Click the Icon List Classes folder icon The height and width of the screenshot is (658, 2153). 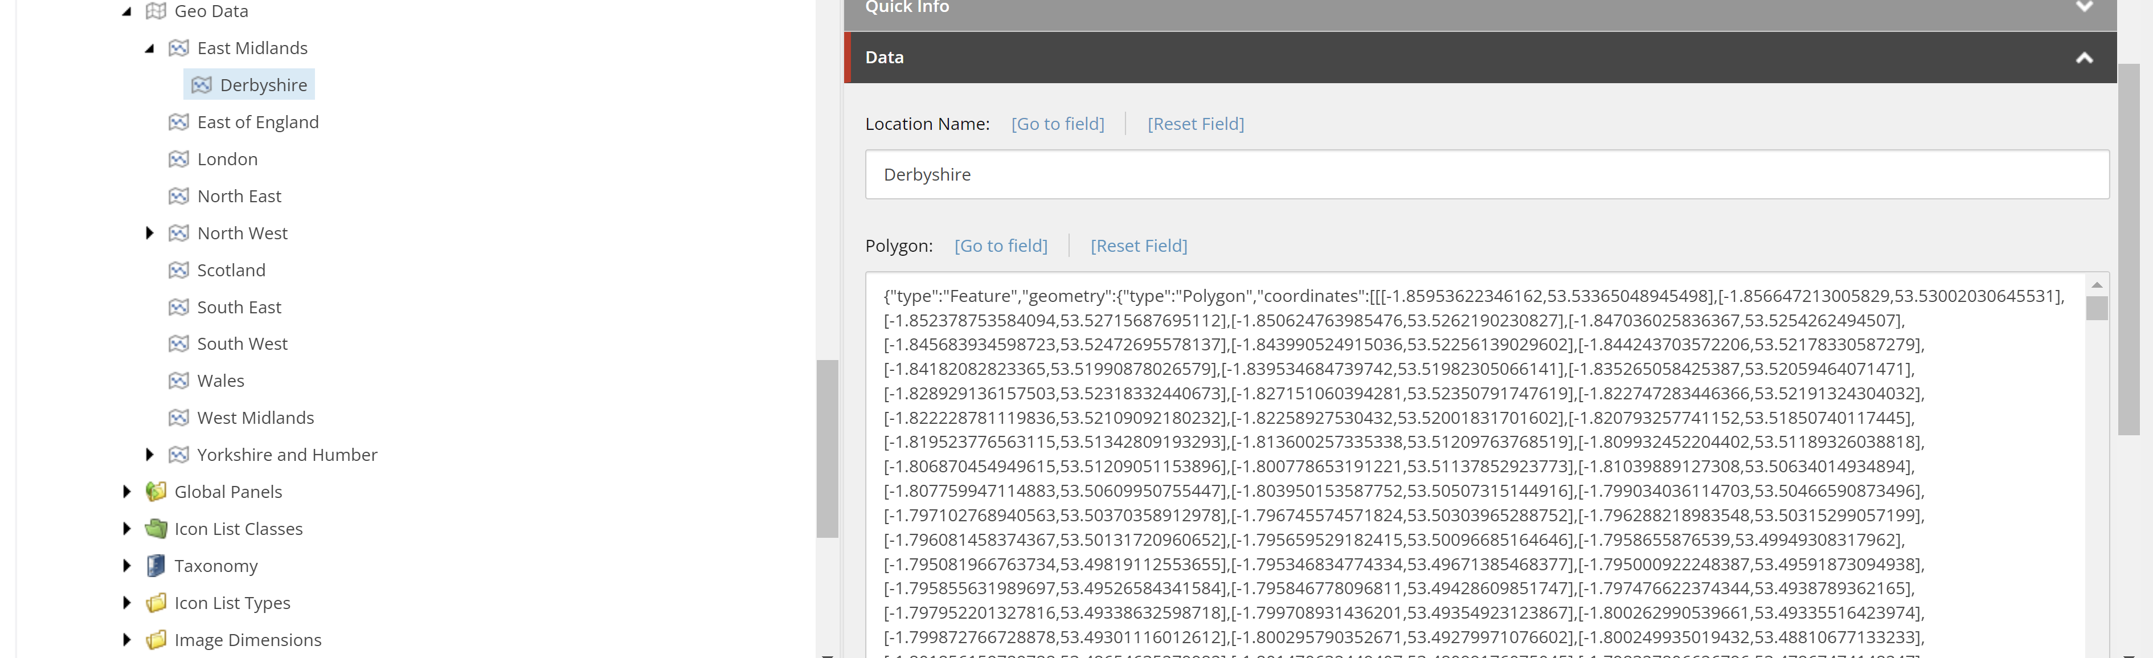[x=155, y=529]
